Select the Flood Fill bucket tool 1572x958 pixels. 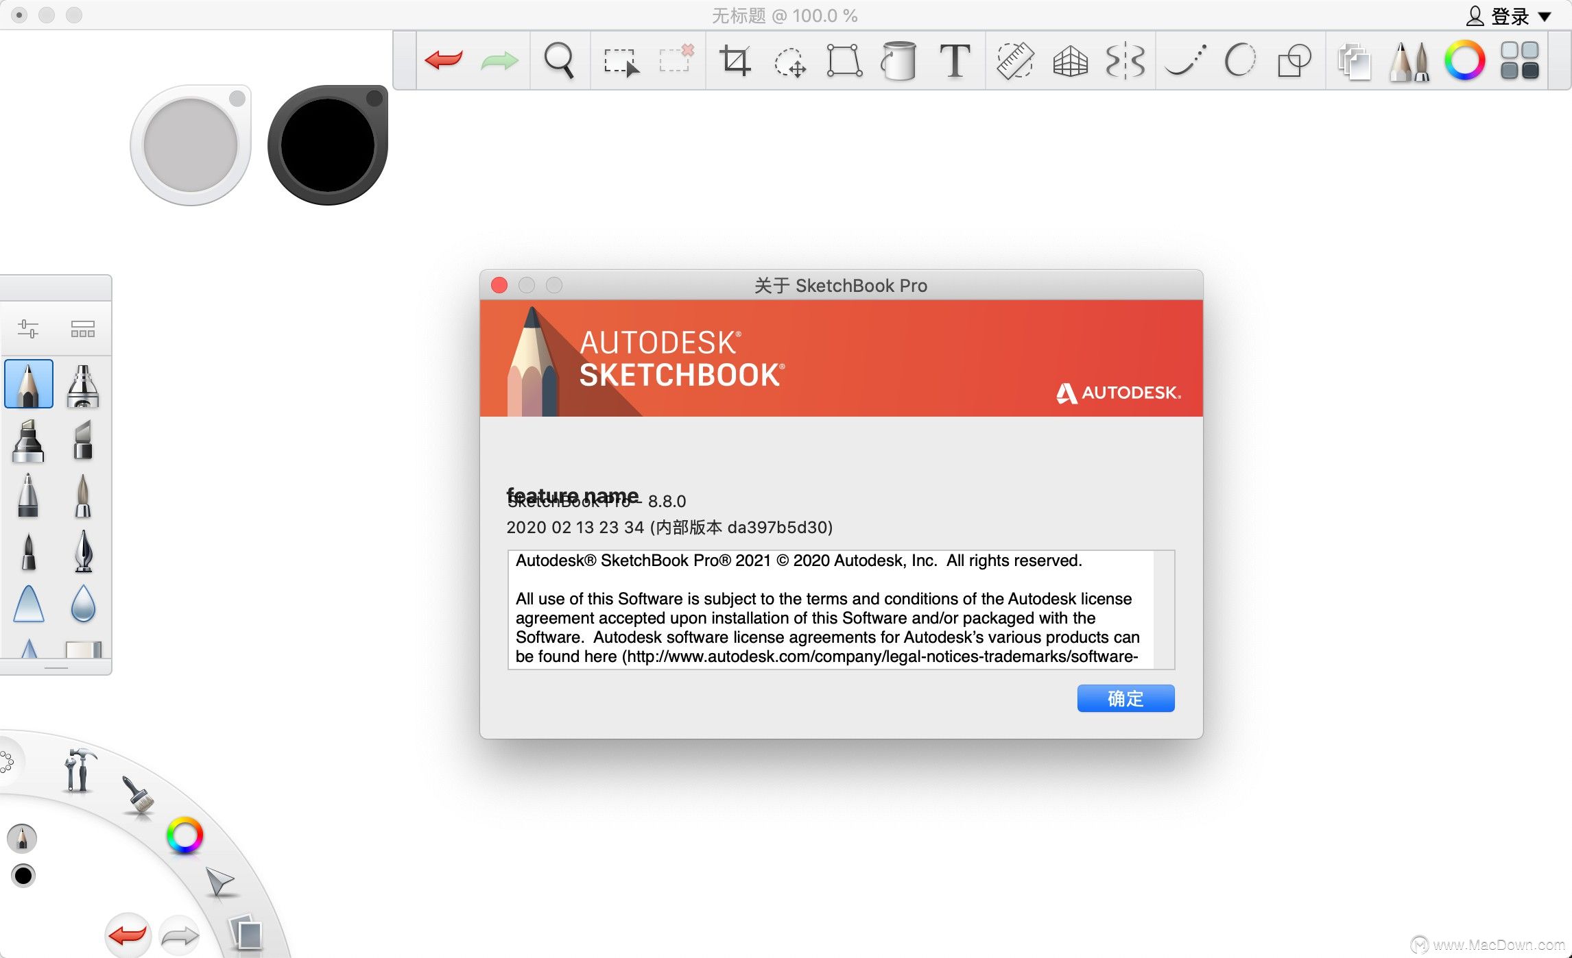898,60
